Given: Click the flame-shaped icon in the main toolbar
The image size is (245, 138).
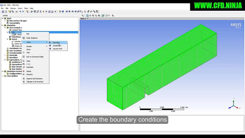Looking at the screenshot, I should 43,11.
